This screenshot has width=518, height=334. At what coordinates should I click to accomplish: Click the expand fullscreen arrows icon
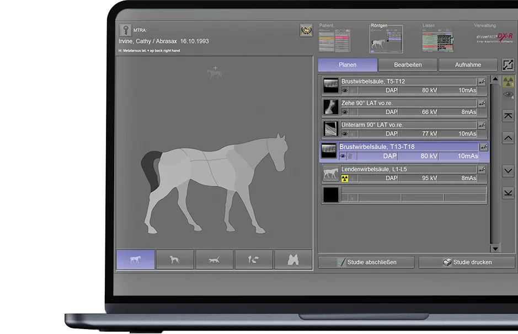(508, 65)
